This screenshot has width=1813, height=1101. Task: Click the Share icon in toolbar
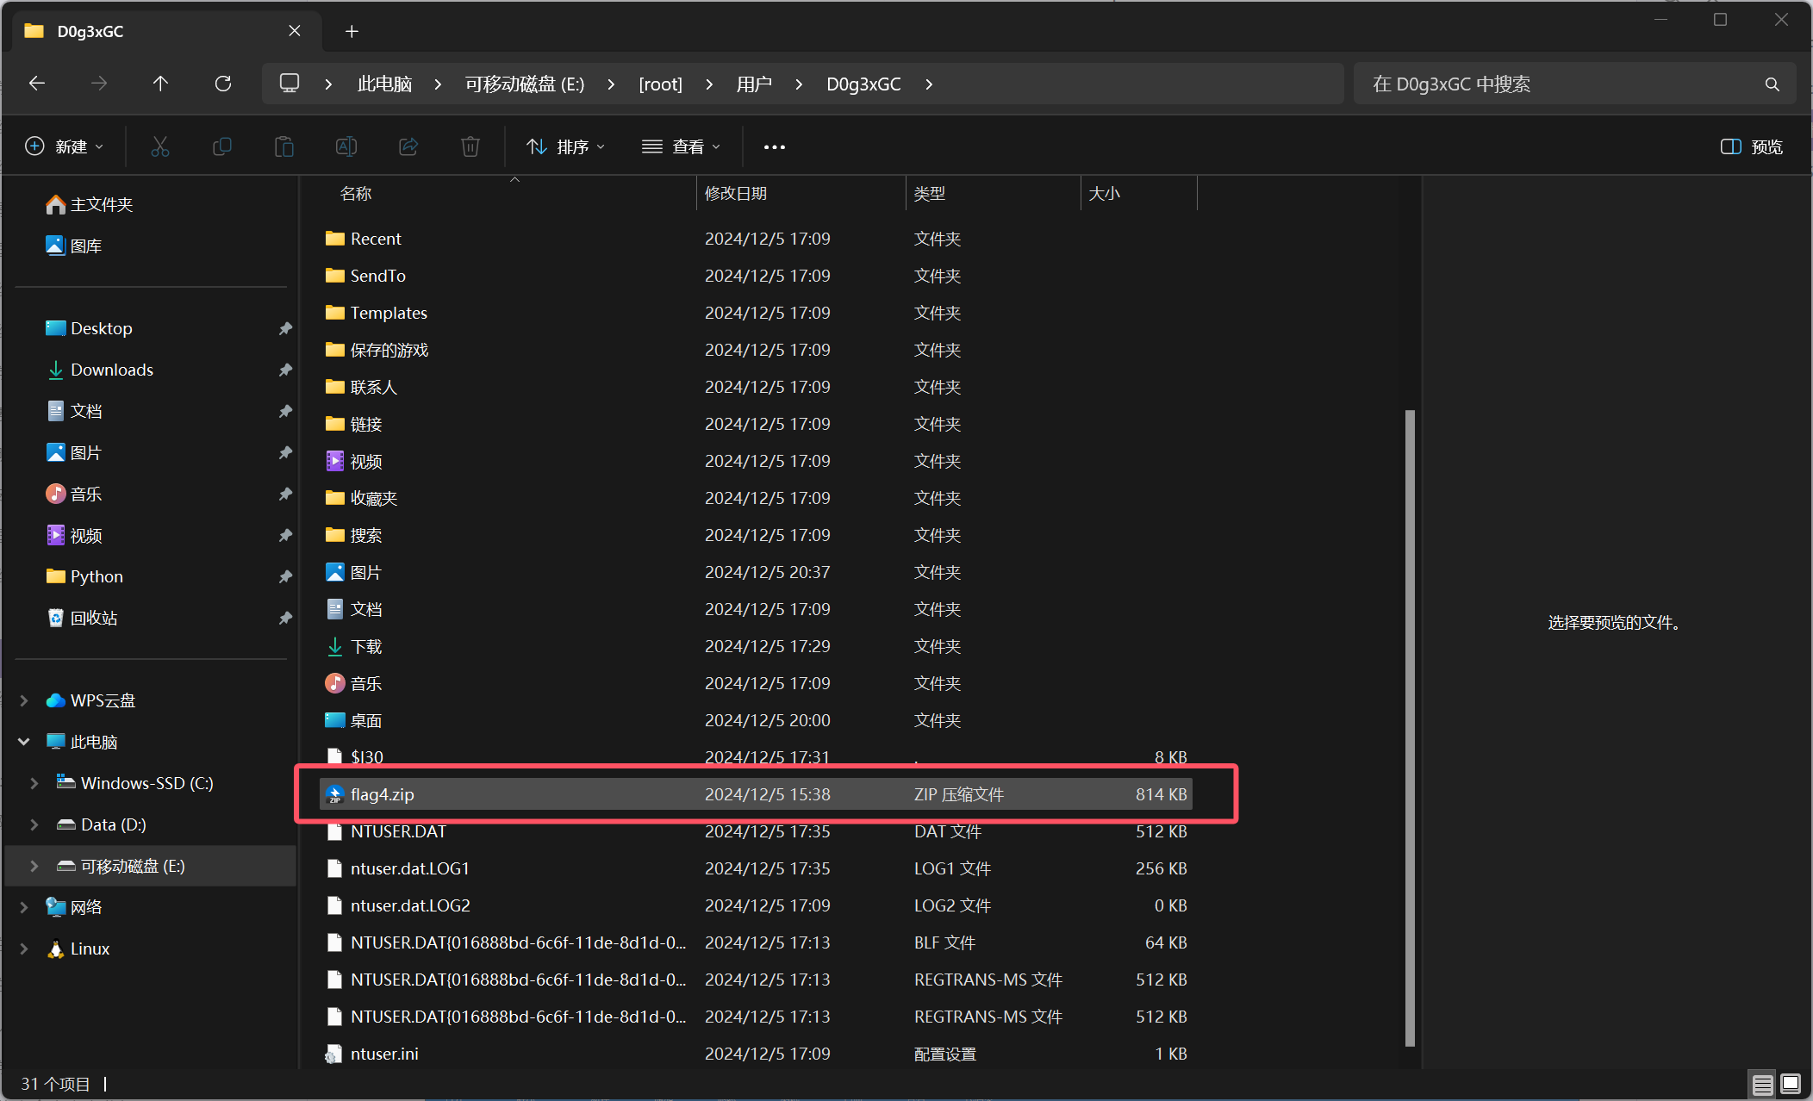(408, 146)
